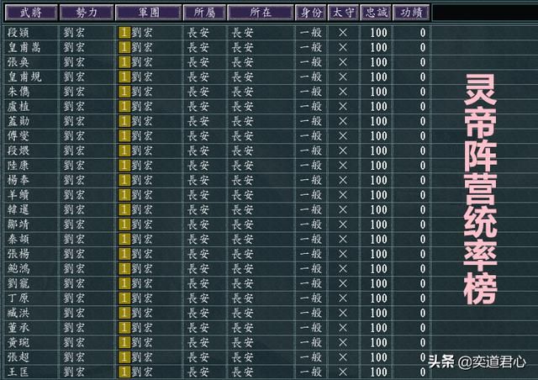Sort by the 武將 column header

[31, 13]
